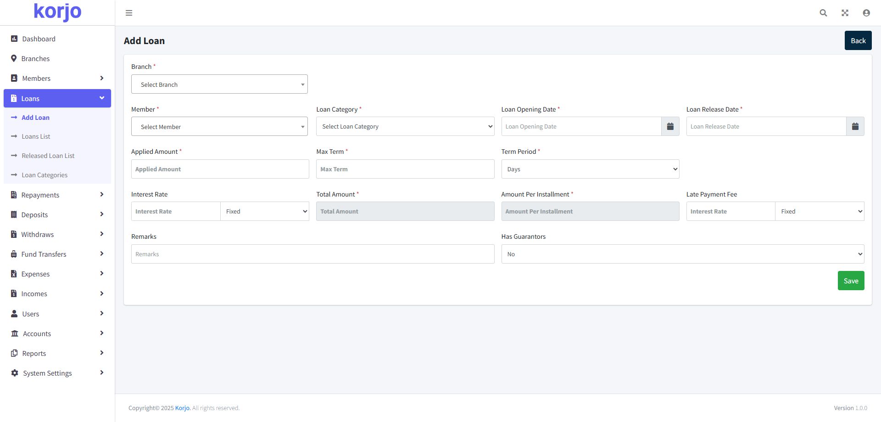
Task: Open the search icon in header
Action: coord(823,13)
